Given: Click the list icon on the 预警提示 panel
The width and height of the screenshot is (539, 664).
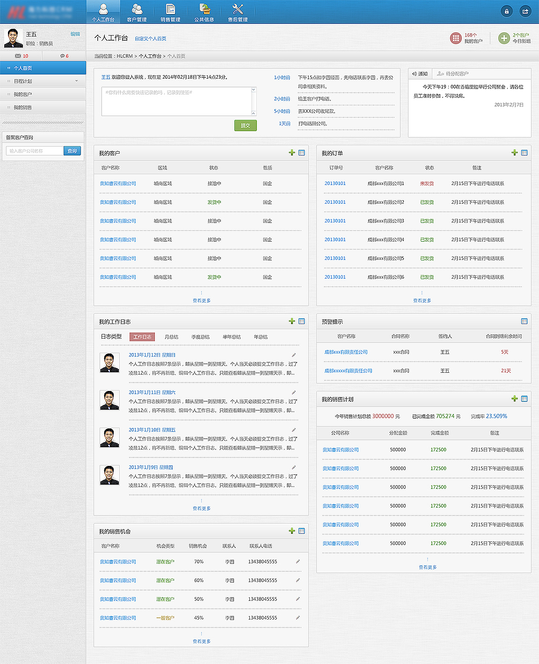Looking at the screenshot, I should 524,321.
